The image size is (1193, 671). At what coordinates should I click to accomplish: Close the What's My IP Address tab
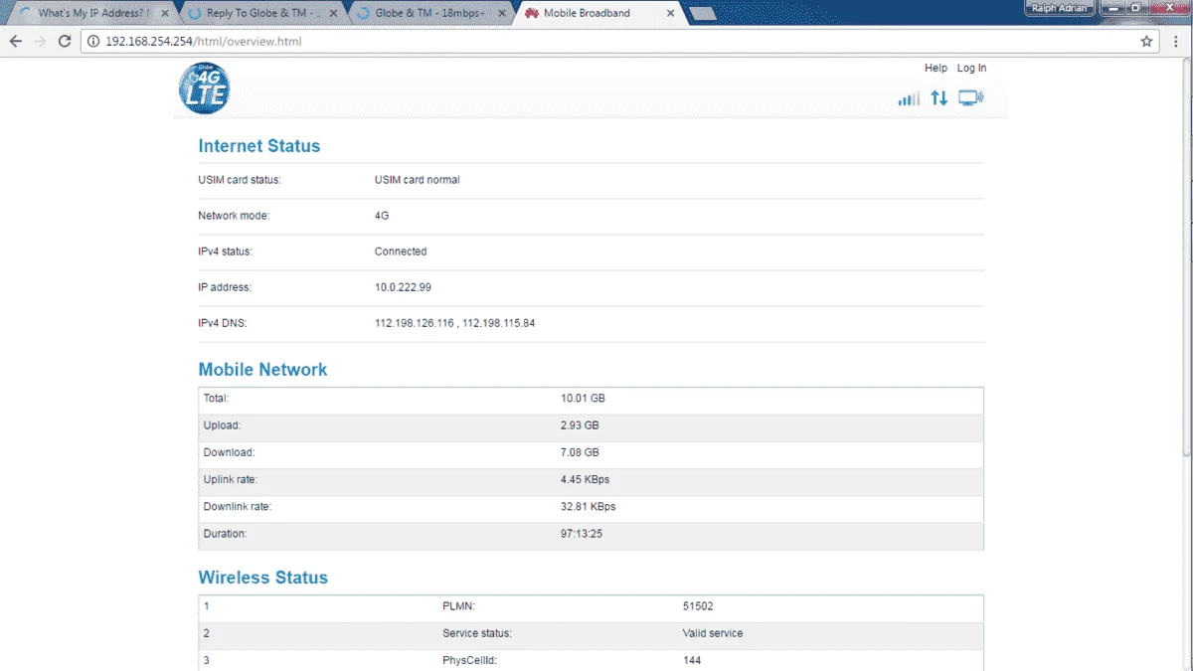click(165, 14)
